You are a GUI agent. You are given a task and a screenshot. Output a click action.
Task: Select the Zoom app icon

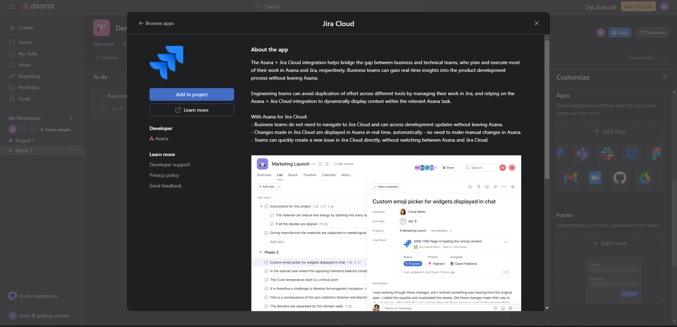(x=595, y=178)
